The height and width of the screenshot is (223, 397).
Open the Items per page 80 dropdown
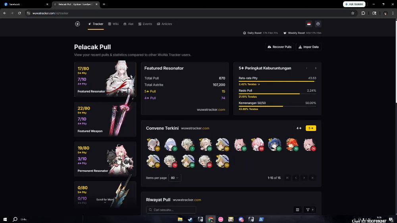click(175, 178)
